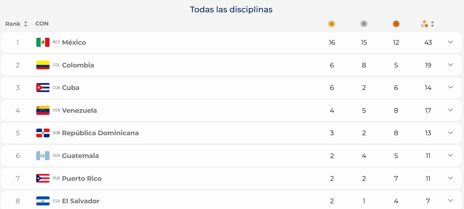Image resolution: width=464 pixels, height=209 pixels.
Task: Click the gold medal column icon
Action: 332,24
